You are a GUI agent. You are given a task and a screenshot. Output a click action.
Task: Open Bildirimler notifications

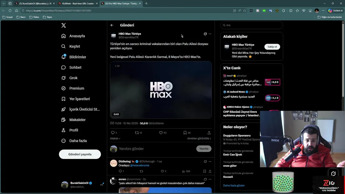(x=74, y=57)
